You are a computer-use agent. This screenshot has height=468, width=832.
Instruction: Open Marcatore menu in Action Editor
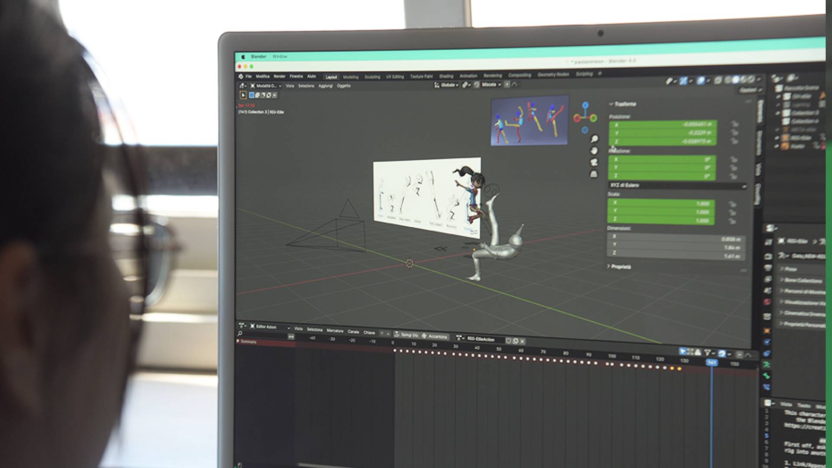tap(335, 331)
